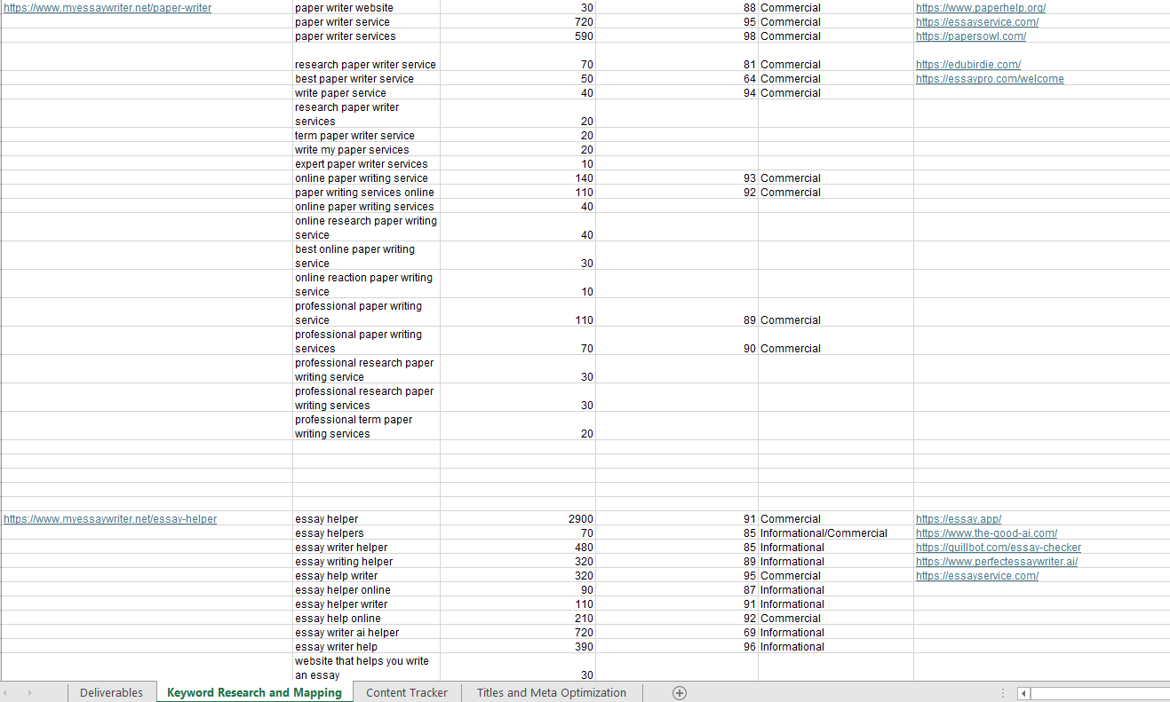The image size is (1170, 702).
Task: Select the "essay writer help" cell
Action: 366,647
